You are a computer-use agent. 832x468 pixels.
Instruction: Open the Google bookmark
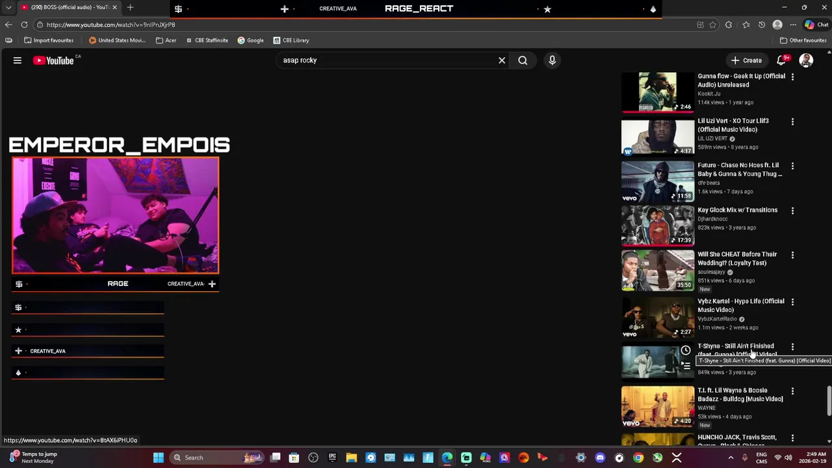251,40
